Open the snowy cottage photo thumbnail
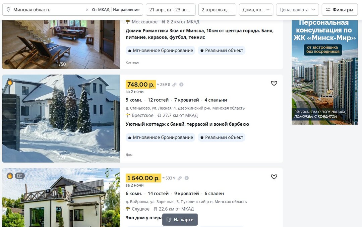This screenshot has width=362, height=227. point(61,119)
